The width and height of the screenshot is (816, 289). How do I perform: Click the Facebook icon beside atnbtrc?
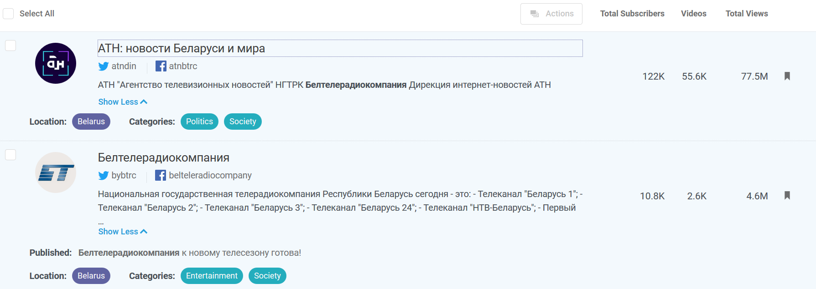click(x=161, y=66)
